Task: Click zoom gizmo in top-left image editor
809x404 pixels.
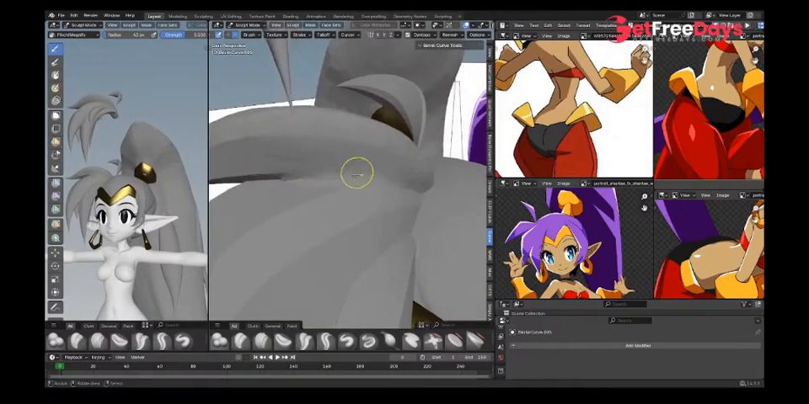Action: pos(644,49)
